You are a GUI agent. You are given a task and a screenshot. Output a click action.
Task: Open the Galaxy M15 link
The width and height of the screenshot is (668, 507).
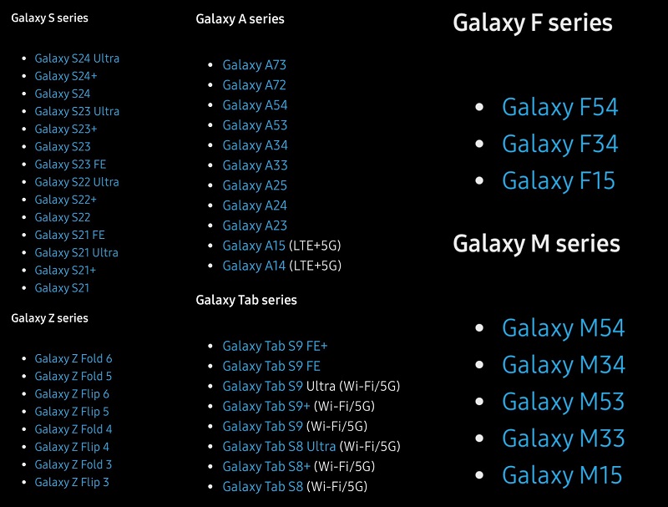tap(562, 476)
